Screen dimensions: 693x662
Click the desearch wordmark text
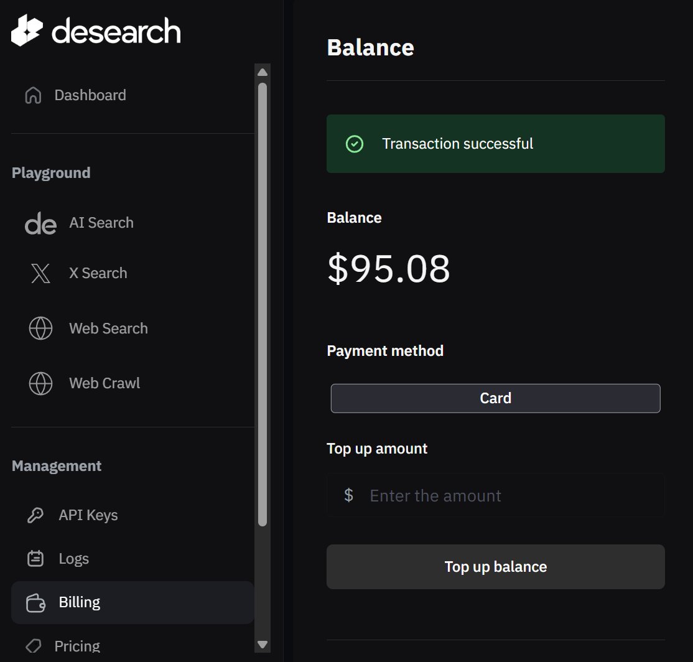click(116, 31)
